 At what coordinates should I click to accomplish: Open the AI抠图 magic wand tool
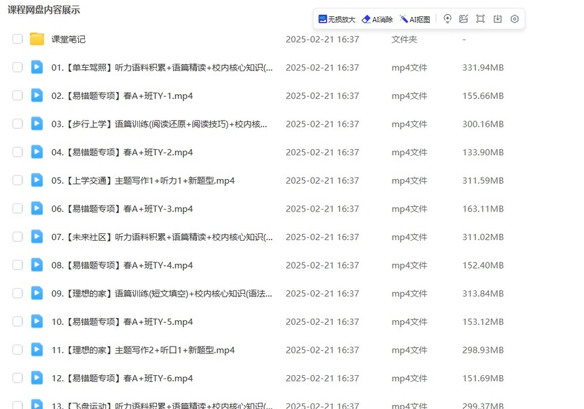tap(415, 19)
